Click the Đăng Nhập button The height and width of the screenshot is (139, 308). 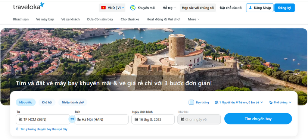[260, 8]
